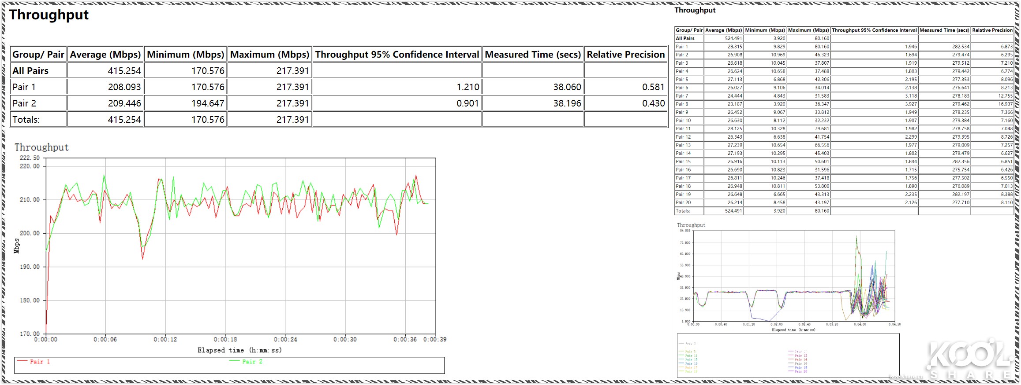Select the 27.113 average for Pair 5

tap(735, 80)
